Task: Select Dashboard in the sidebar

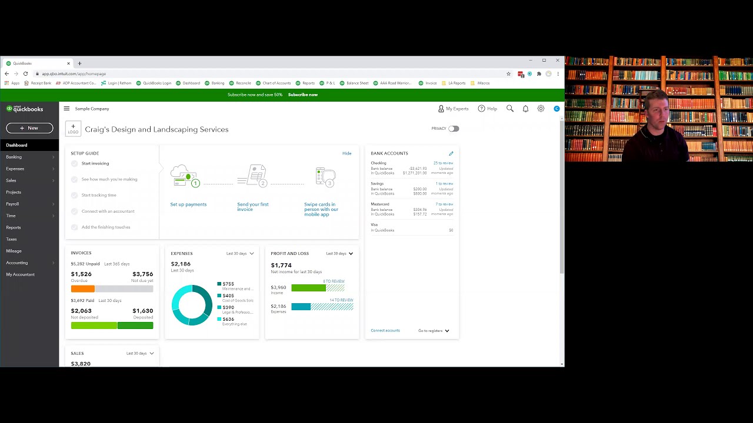Action: pyautogui.click(x=29, y=145)
